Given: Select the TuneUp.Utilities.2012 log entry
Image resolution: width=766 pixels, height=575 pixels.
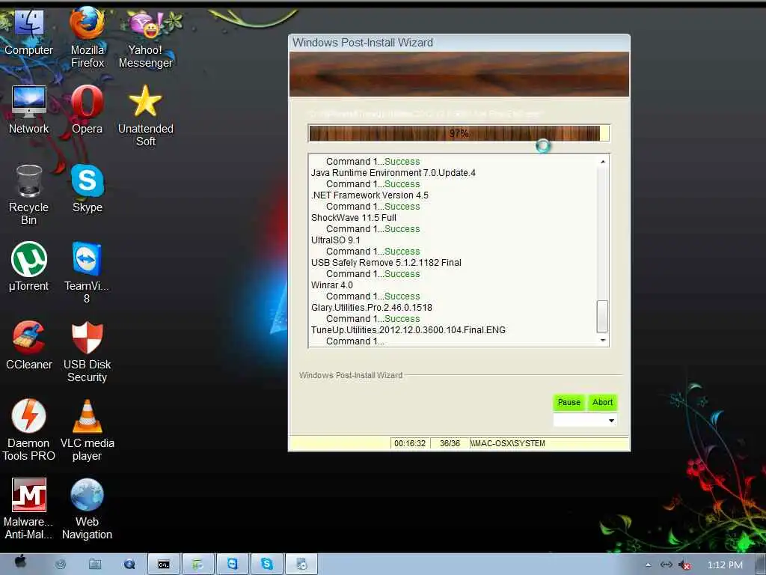Looking at the screenshot, I should [x=408, y=330].
